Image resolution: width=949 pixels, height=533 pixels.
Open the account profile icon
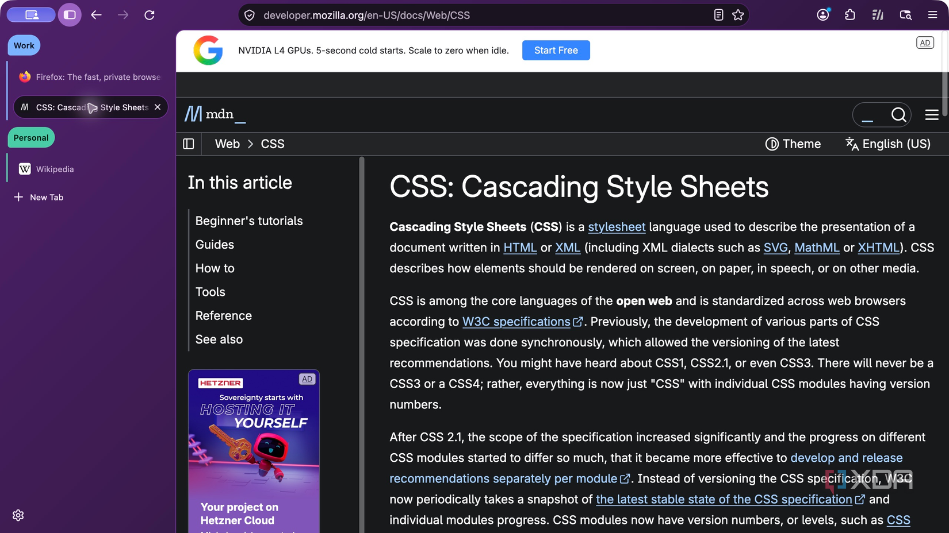pos(823,15)
